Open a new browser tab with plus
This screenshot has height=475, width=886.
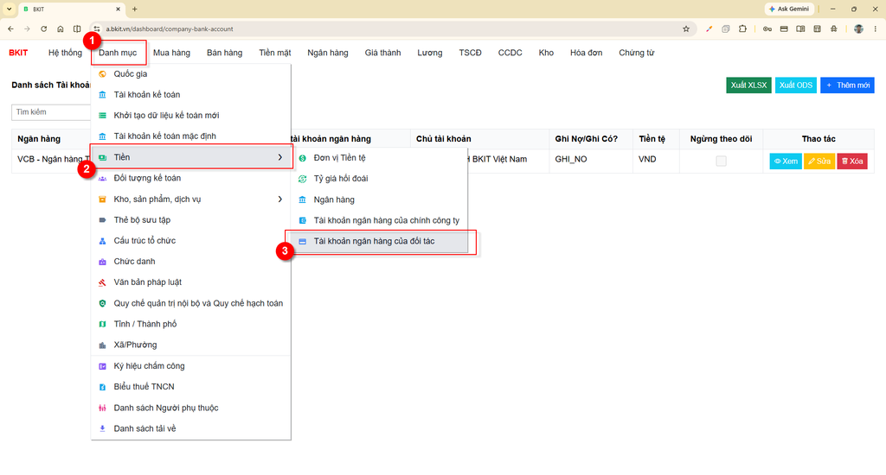point(134,9)
